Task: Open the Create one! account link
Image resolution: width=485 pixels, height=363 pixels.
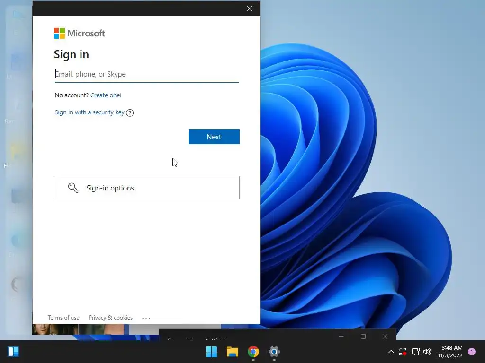Action: tap(106, 95)
